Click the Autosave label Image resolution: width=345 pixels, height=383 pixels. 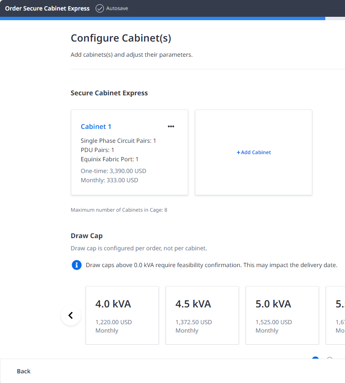[x=117, y=8]
